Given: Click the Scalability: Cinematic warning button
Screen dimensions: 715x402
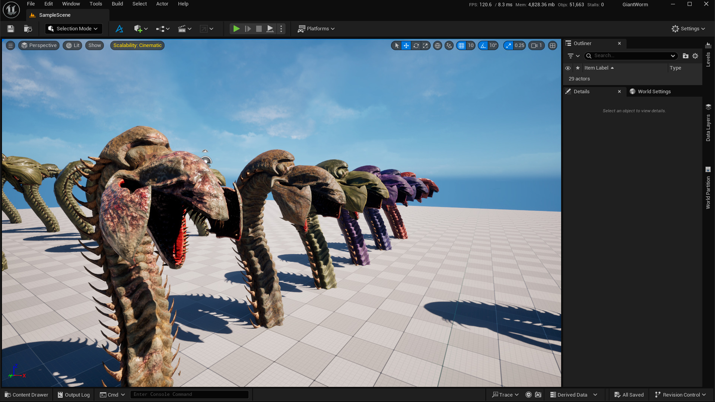Looking at the screenshot, I should (137, 45).
